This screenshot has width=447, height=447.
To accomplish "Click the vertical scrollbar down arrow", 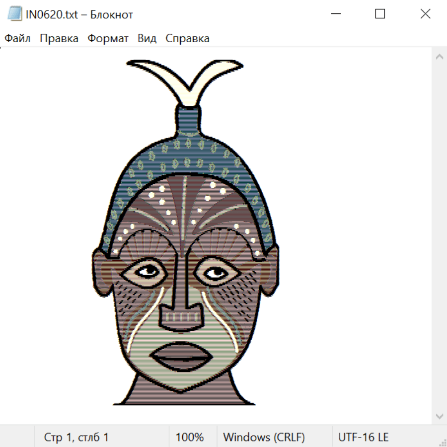I will [x=439, y=415].
